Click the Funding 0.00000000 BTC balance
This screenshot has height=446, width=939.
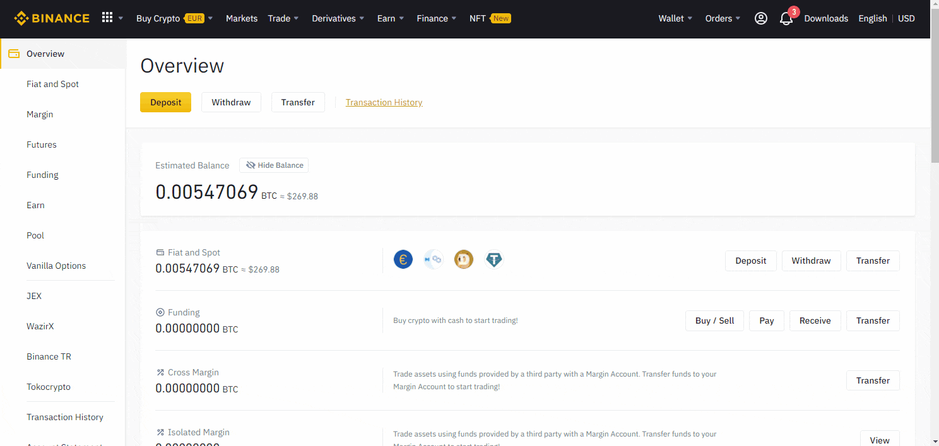point(197,329)
